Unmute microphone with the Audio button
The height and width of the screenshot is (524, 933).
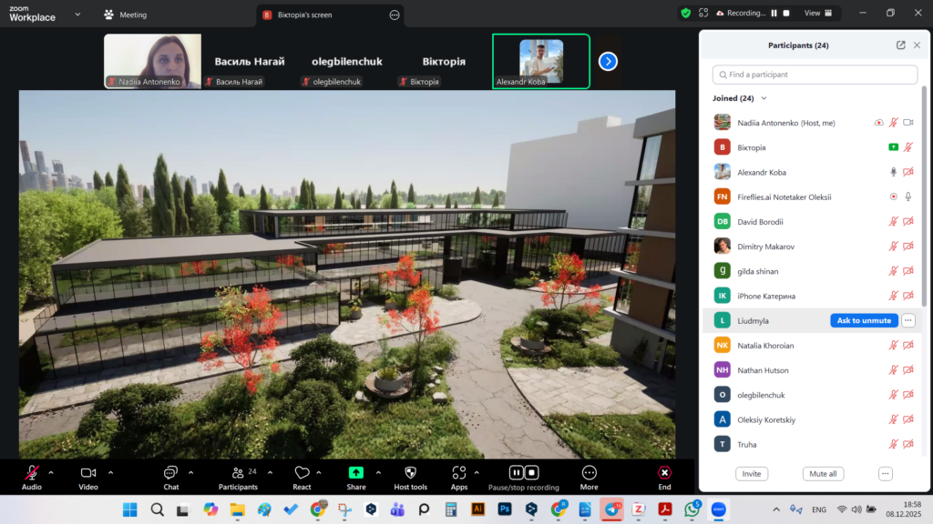coord(32,473)
